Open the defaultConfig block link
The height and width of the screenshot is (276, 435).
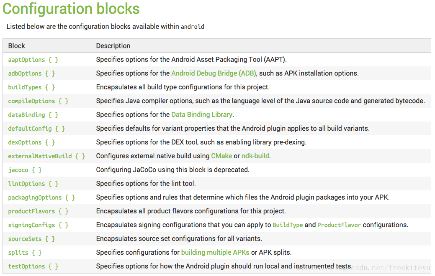click(36, 129)
